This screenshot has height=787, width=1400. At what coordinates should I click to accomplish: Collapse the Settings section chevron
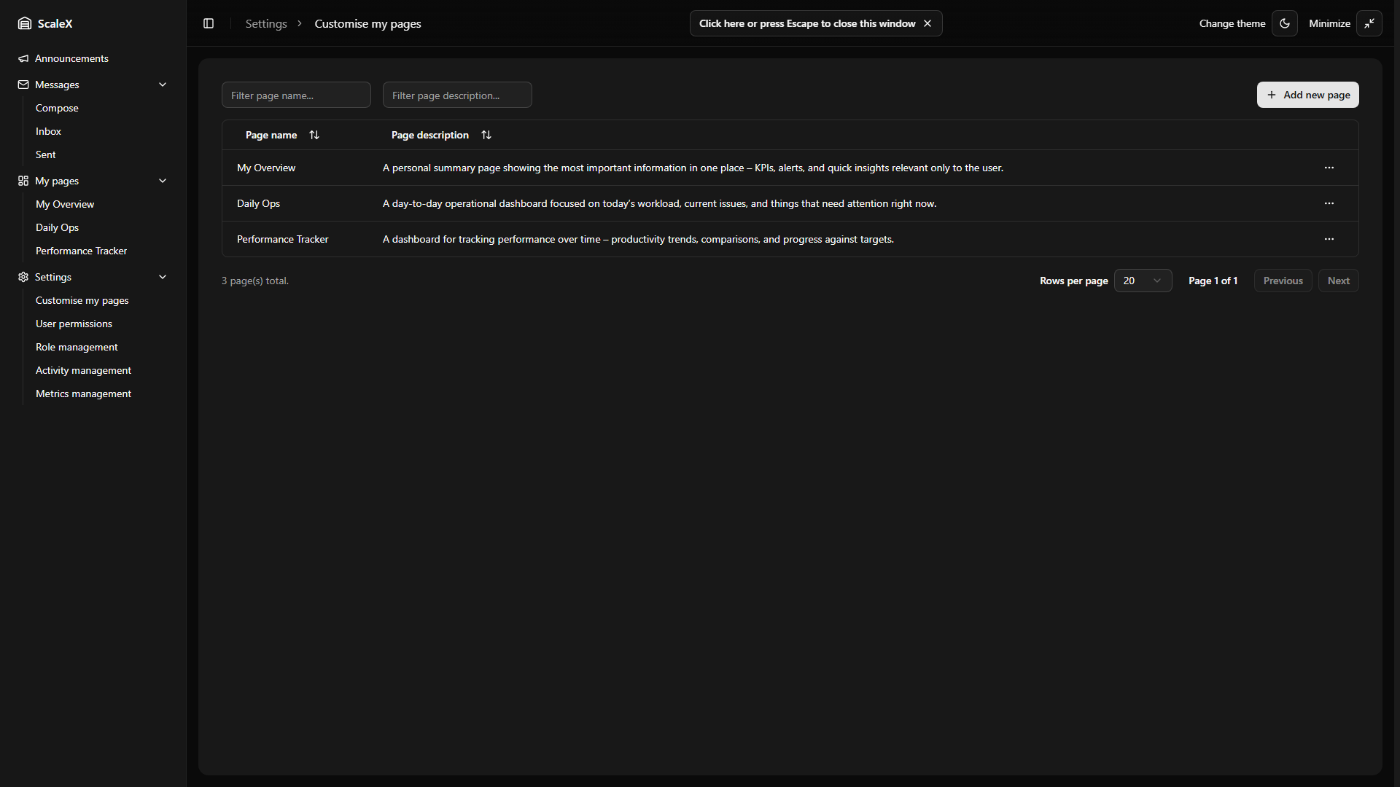coord(163,277)
